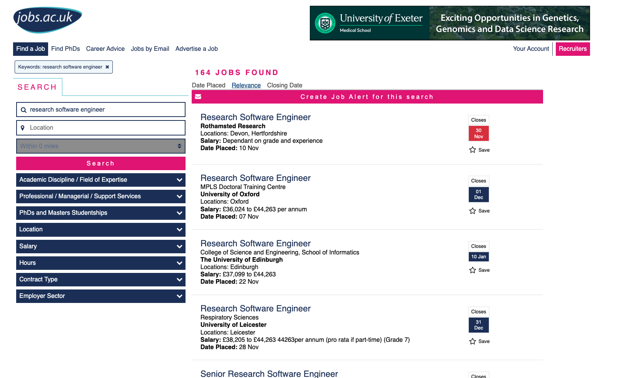Click the 31 Dec closing date badge

point(479,325)
